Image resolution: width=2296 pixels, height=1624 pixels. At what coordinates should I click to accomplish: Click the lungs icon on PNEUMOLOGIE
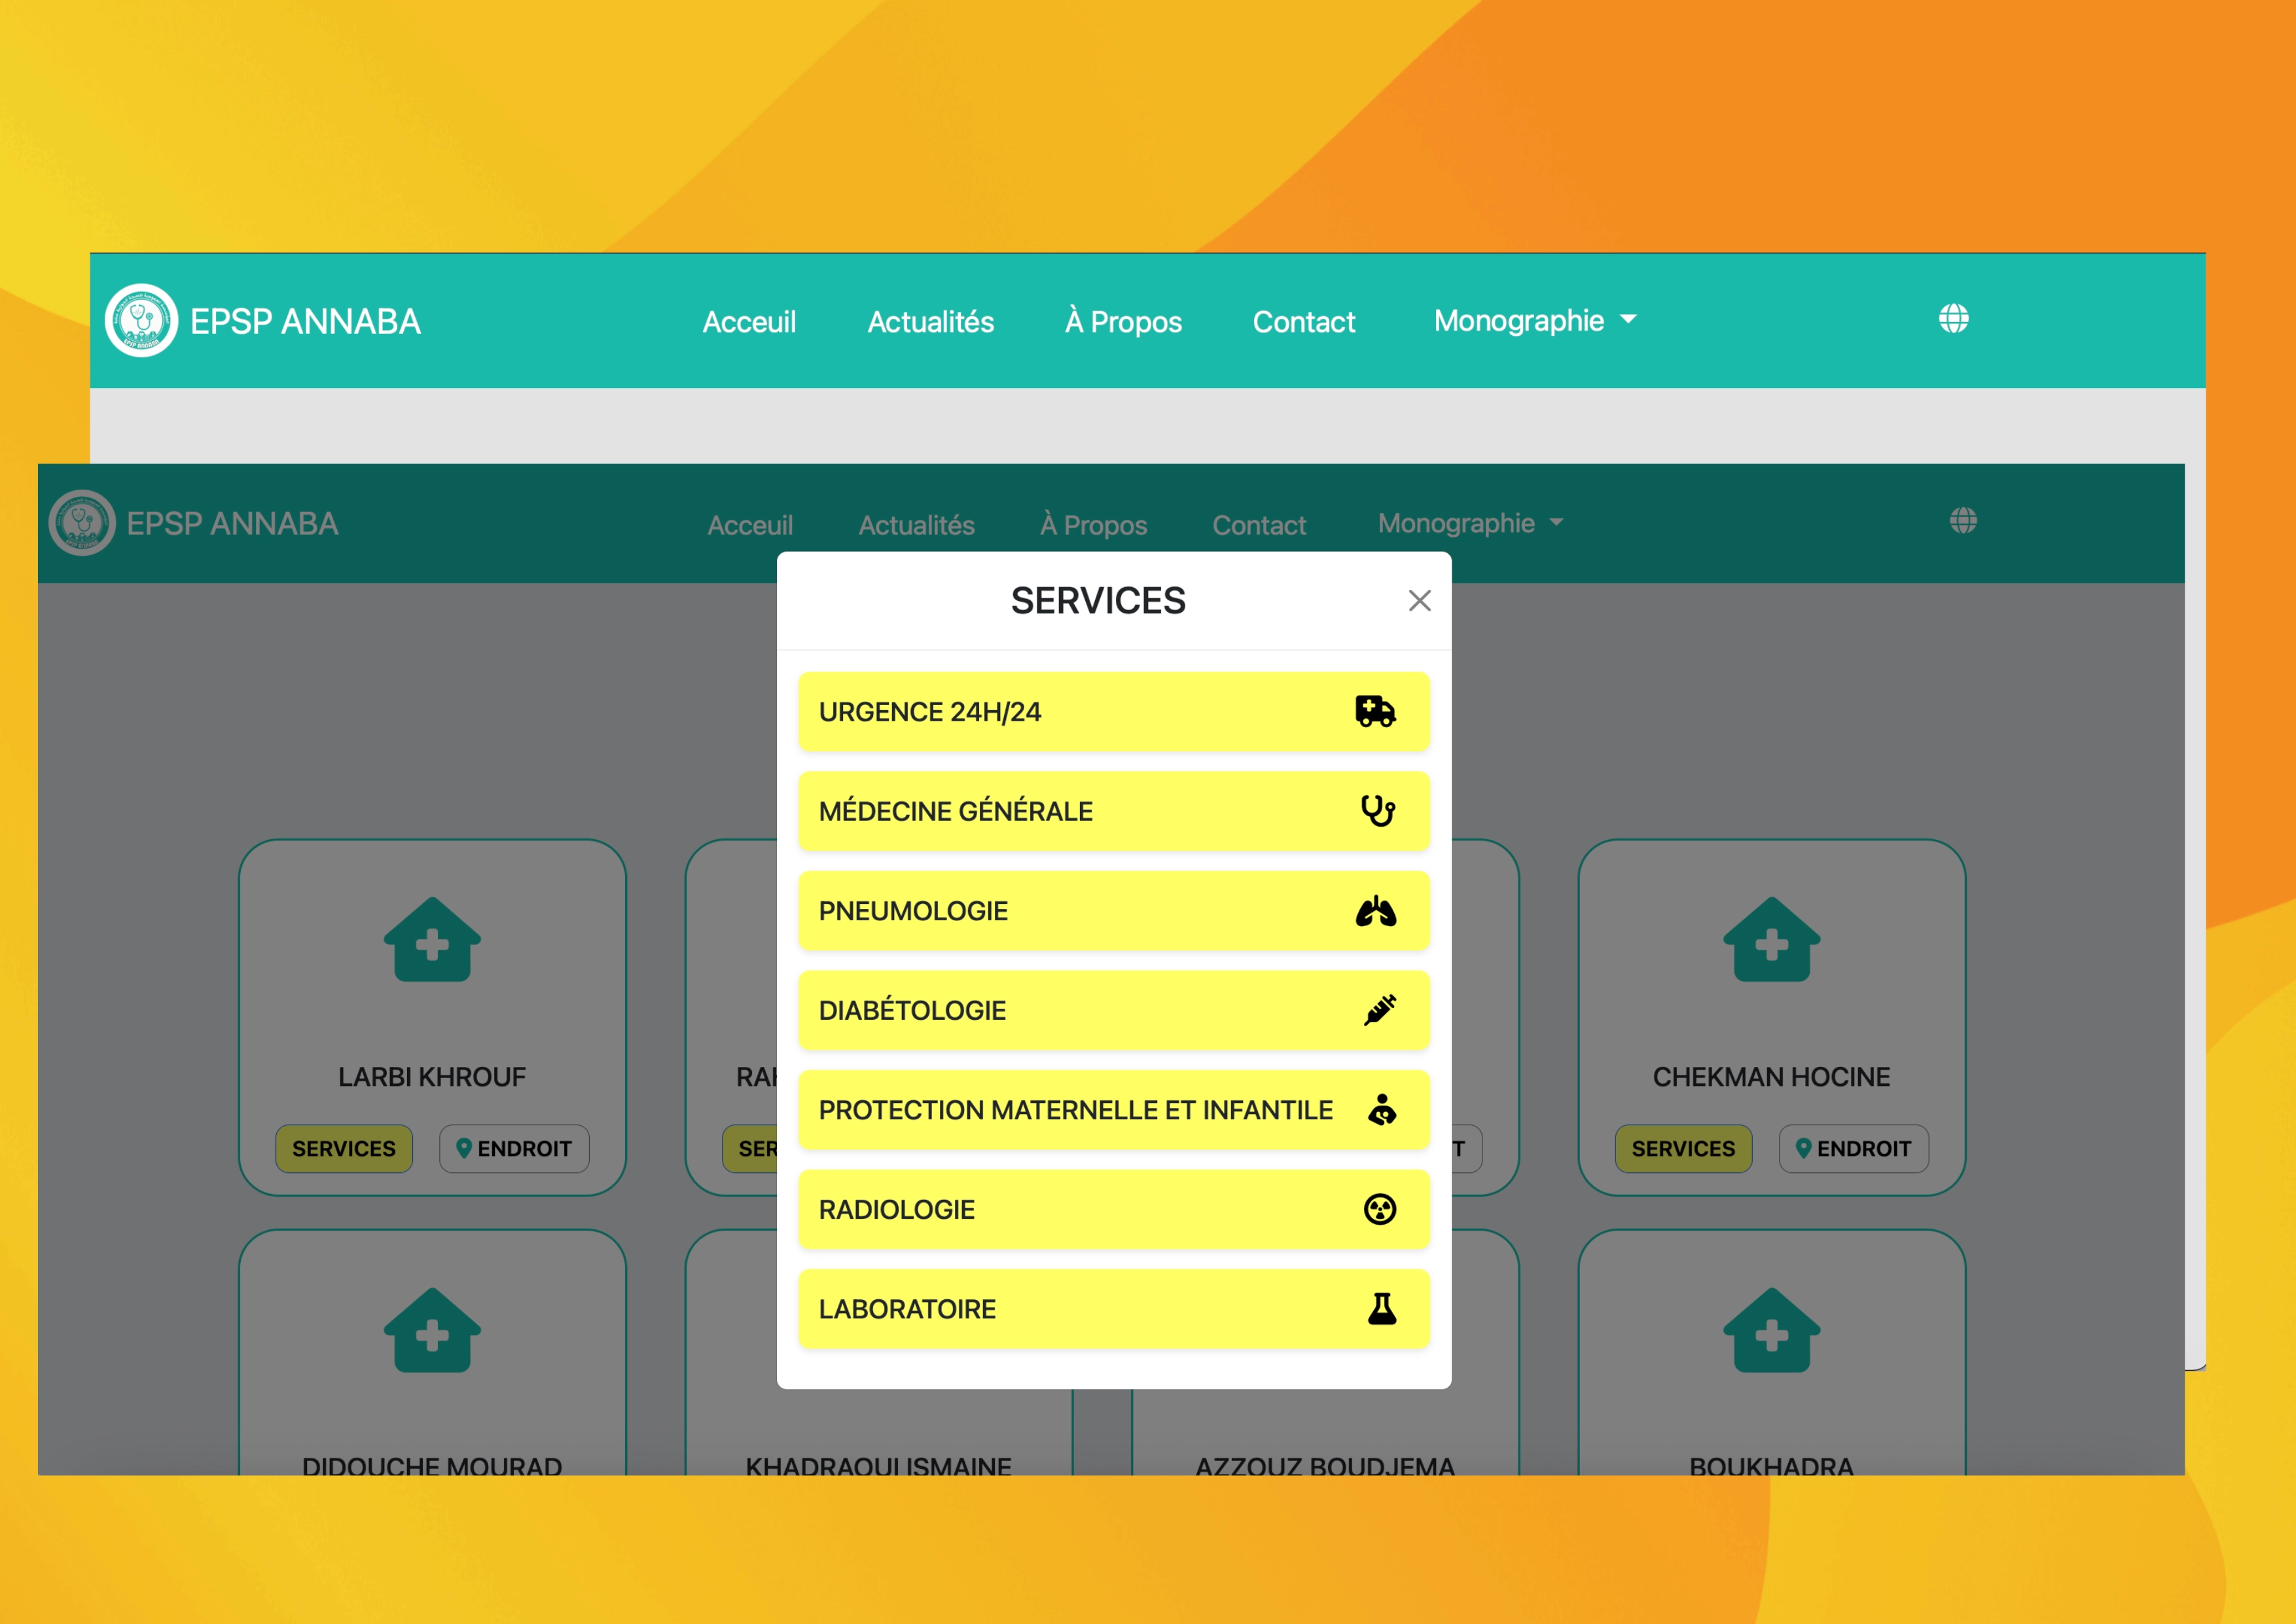pos(1379,910)
